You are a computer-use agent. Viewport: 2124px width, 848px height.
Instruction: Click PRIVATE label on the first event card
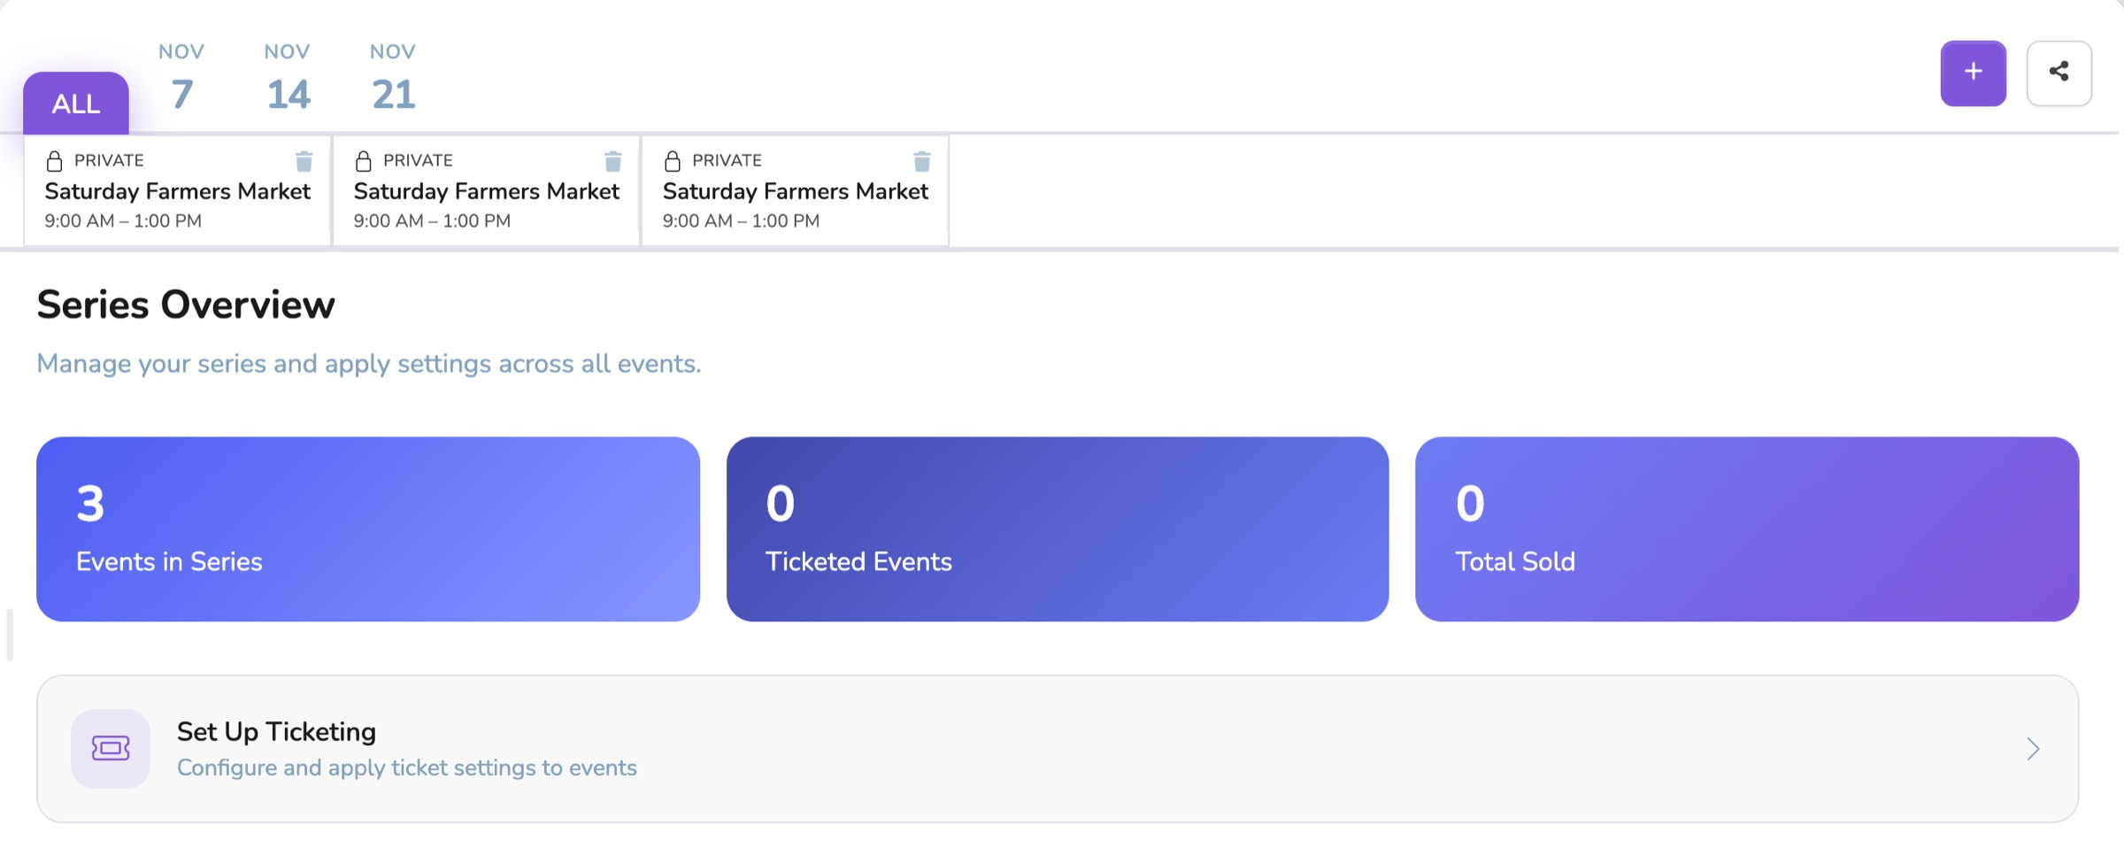pos(109,160)
